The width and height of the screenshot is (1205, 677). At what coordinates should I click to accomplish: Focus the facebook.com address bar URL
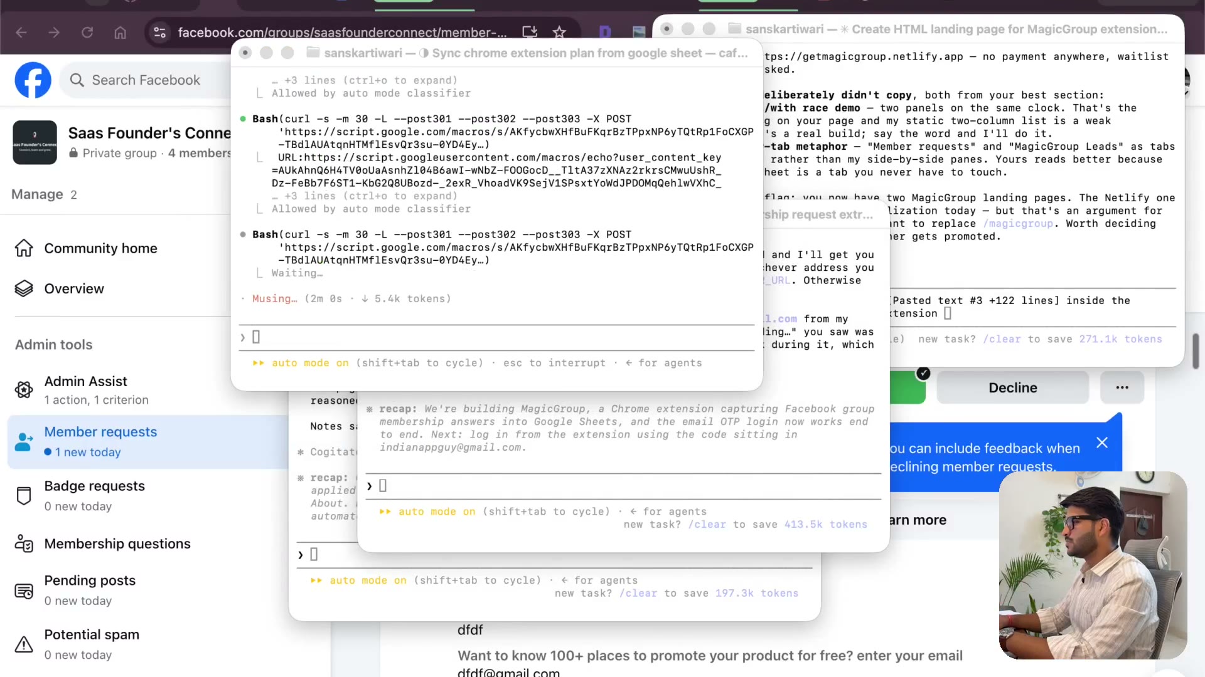coord(342,32)
